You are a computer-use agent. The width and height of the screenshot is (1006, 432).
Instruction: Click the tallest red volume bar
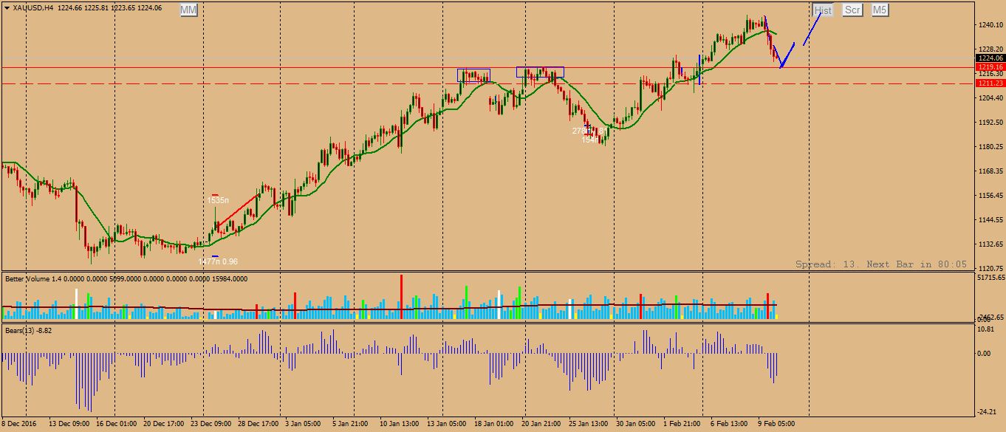pyautogui.click(x=402, y=296)
